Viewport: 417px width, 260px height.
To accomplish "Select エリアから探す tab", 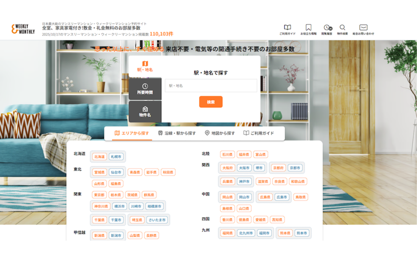I will click(x=132, y=133).
